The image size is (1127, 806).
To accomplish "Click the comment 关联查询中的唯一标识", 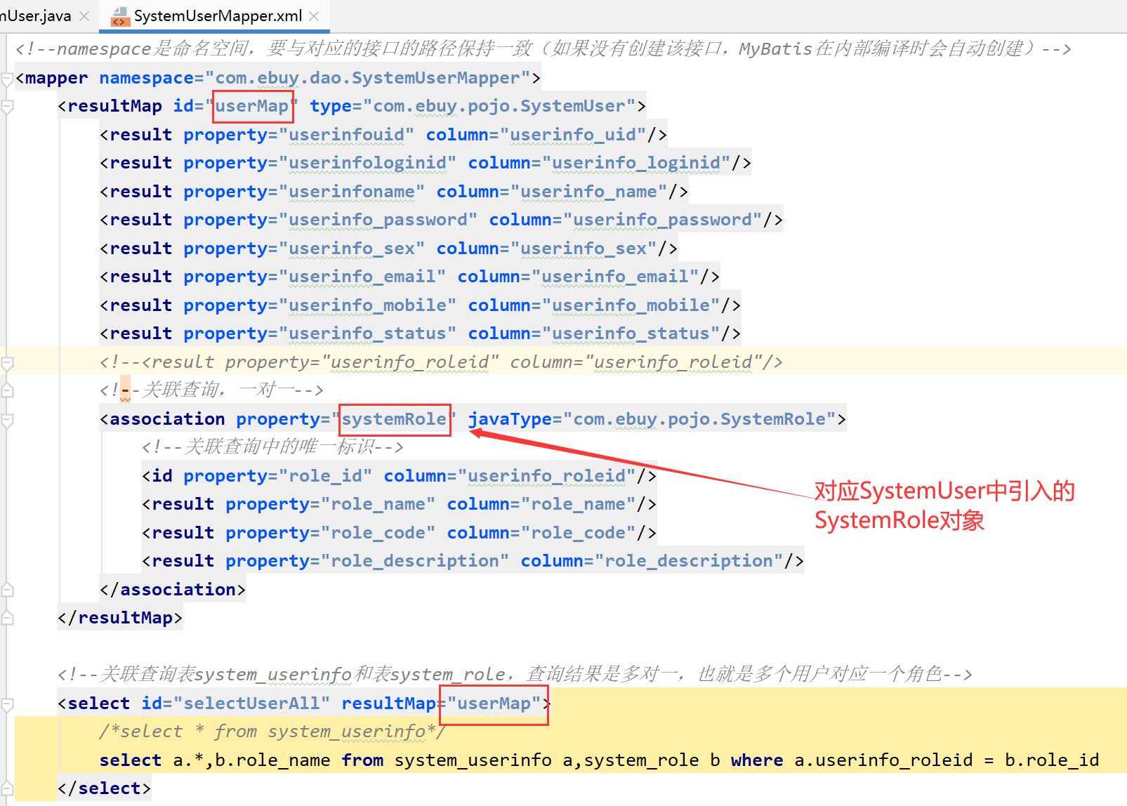I will point(272,447).
